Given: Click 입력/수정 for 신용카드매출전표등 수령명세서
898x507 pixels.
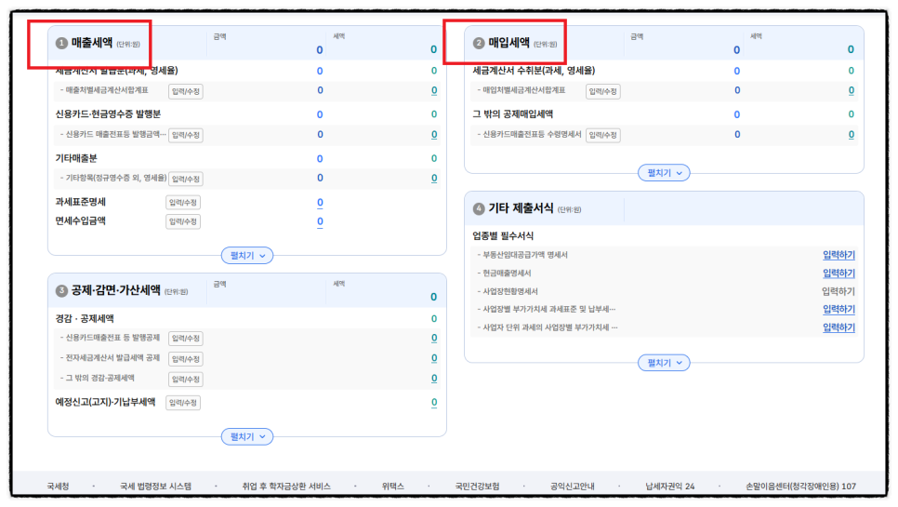Looking at the screenshot, I should [x=602, y=135].
